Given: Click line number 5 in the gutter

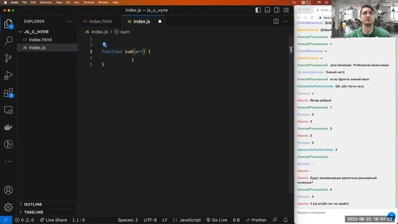Looking at the screenshot, I should tap(91, 65).
